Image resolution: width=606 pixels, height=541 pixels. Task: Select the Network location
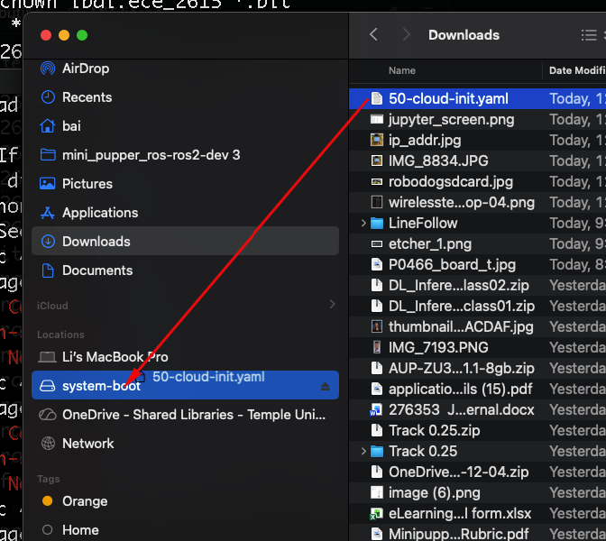click(87, 444)
